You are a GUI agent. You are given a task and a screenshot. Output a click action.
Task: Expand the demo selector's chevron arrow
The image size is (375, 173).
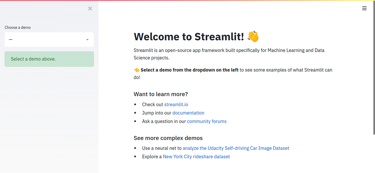(x=87, y=39)
